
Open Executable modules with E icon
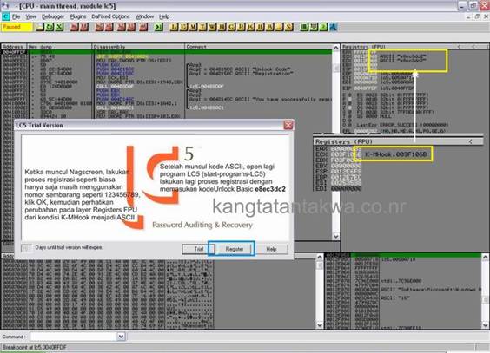click(184, 27)
